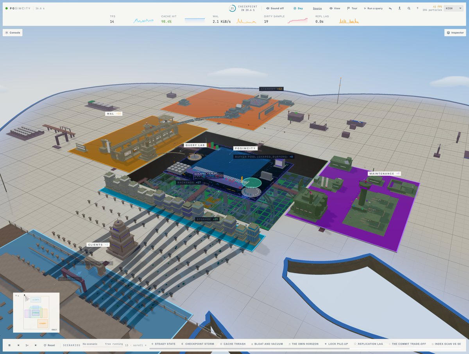Click the Maintenance district label
469x354 pixels.
384,173
